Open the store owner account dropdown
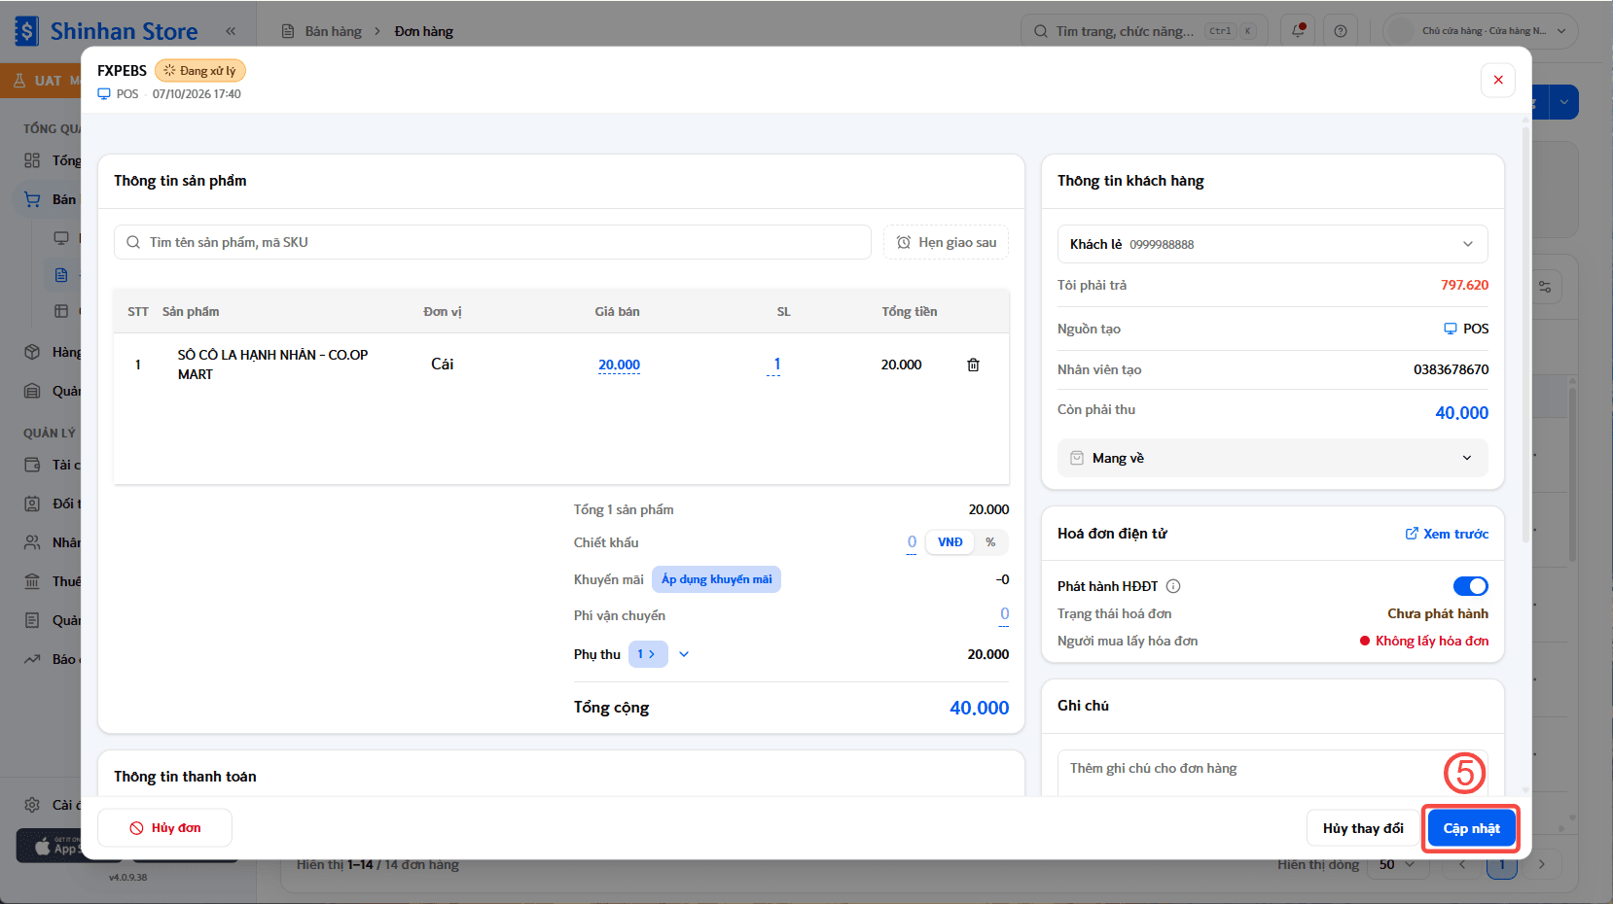The width and height of the screenshot is (1613, 904). (x=1481, y=31)
